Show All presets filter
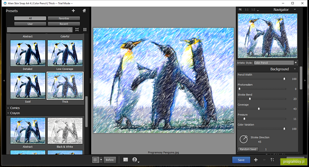Image resolution: width=309 pixels, height=167 pixels. click(30, 18)
